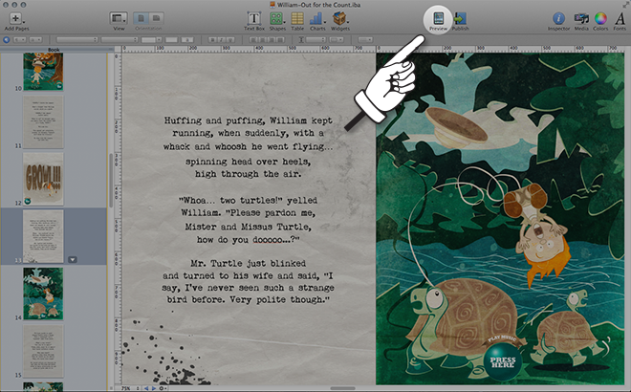The height and width of the screenshot is (392, 631).
Task: Toggle italic text formatting
Action: 222,39
